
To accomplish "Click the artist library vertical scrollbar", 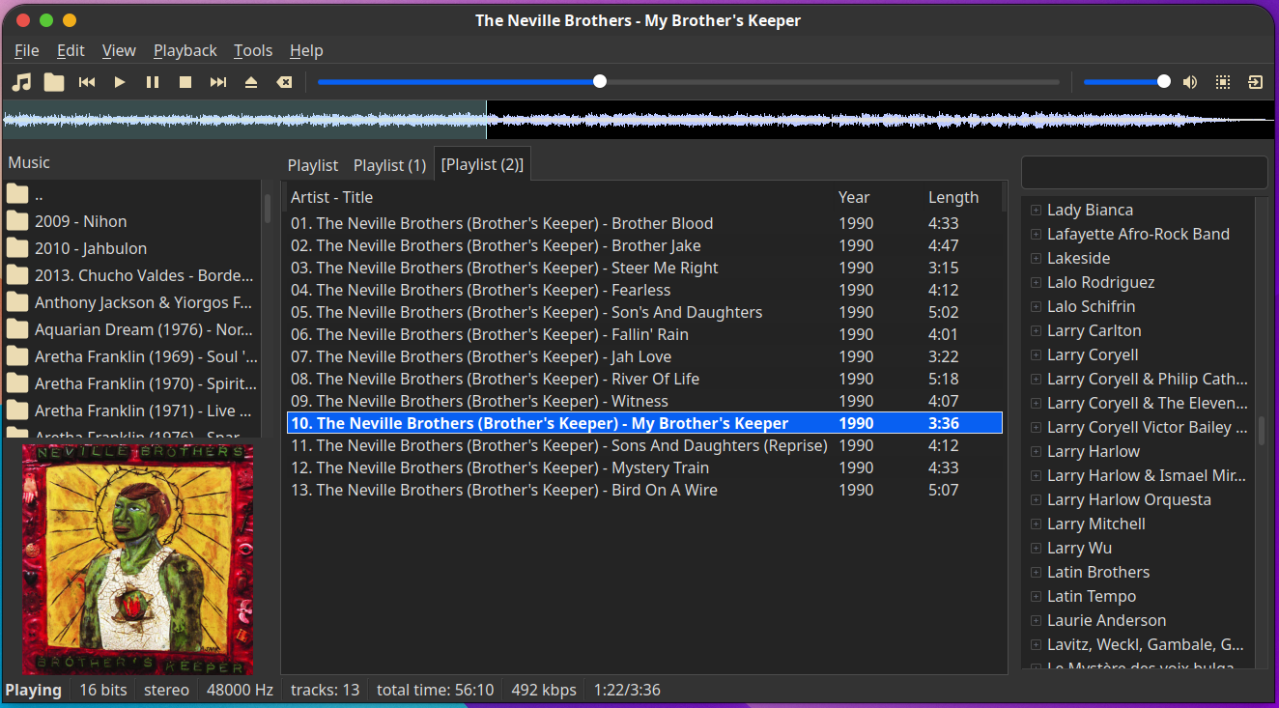I will pyautogui.click(x=1261, y=430).
